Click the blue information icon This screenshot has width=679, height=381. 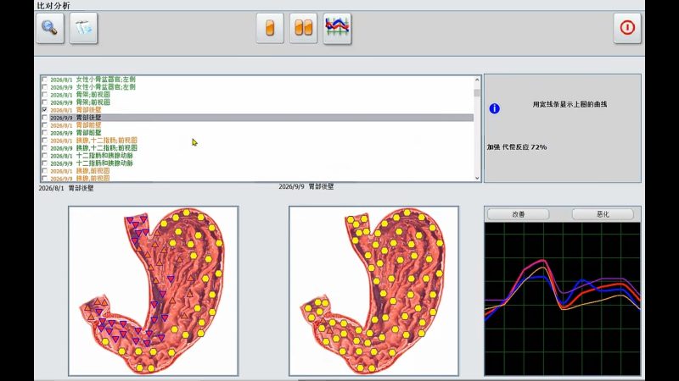494,108
